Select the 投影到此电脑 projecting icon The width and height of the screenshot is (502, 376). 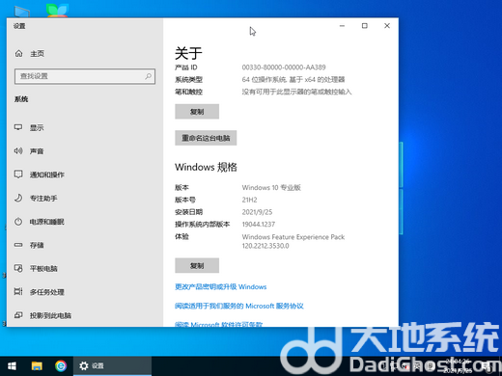point(18,315)
